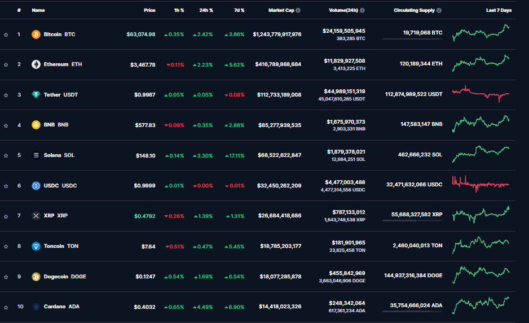Star Ethereum to add to watchlist
529x323 pixels.
6,64
